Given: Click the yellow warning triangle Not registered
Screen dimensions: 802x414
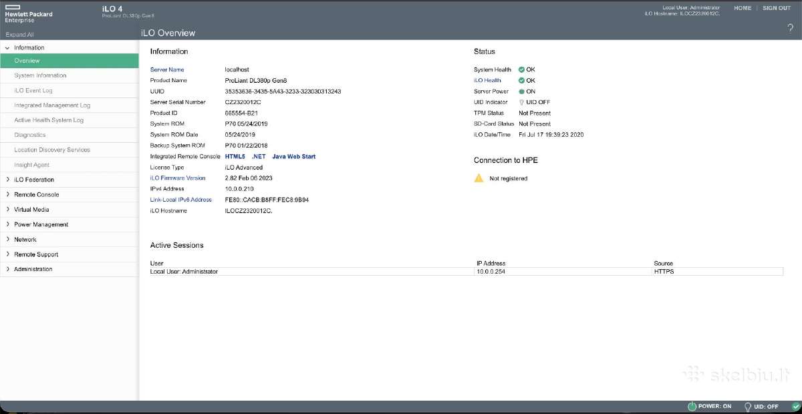Looking at the screenshot, I should point(479,178).
